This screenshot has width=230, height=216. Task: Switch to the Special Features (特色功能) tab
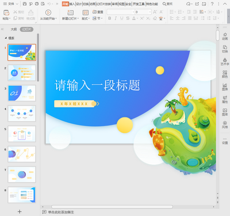pos(152,4)
